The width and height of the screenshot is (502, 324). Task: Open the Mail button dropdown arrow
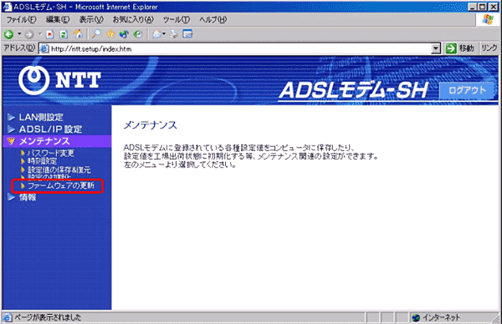(x=164, y=33)
